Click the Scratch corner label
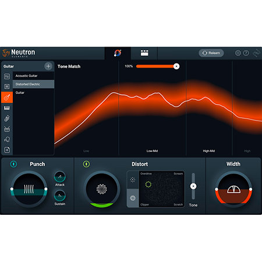Viewport: 262px width, 262px height. tap(178, 204)
